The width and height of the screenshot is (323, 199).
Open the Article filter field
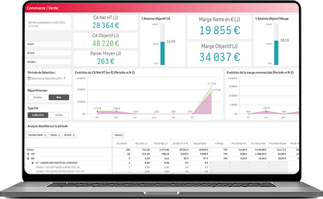[x=48, y=53]
